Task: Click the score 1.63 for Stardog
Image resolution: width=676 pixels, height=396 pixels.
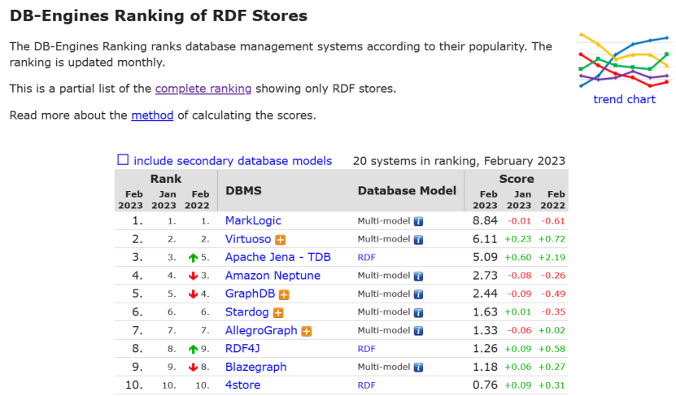Action: pos(485,312)
